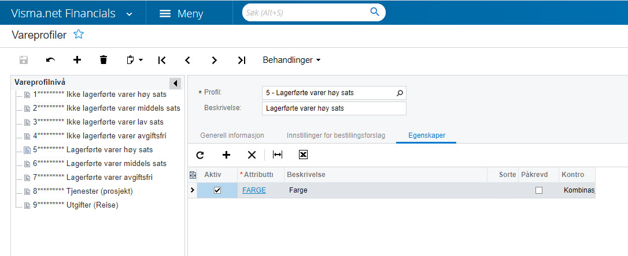
Task: Open Profil lookup with magnifier icon
Action: (400, 93)
